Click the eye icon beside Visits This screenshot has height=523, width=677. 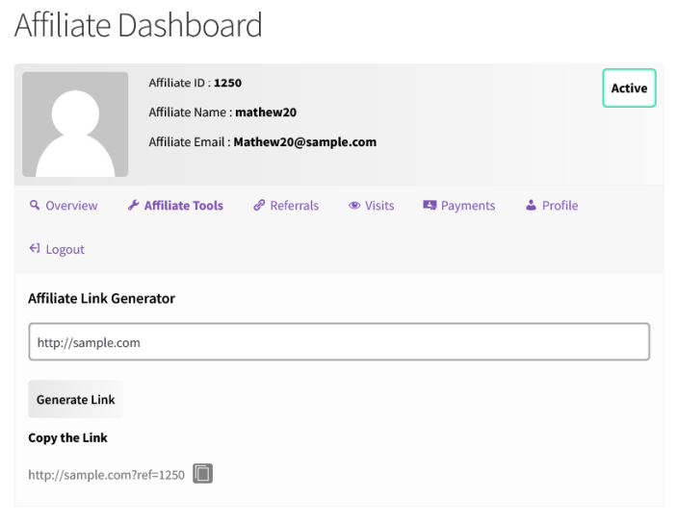[x=354, y=206]
